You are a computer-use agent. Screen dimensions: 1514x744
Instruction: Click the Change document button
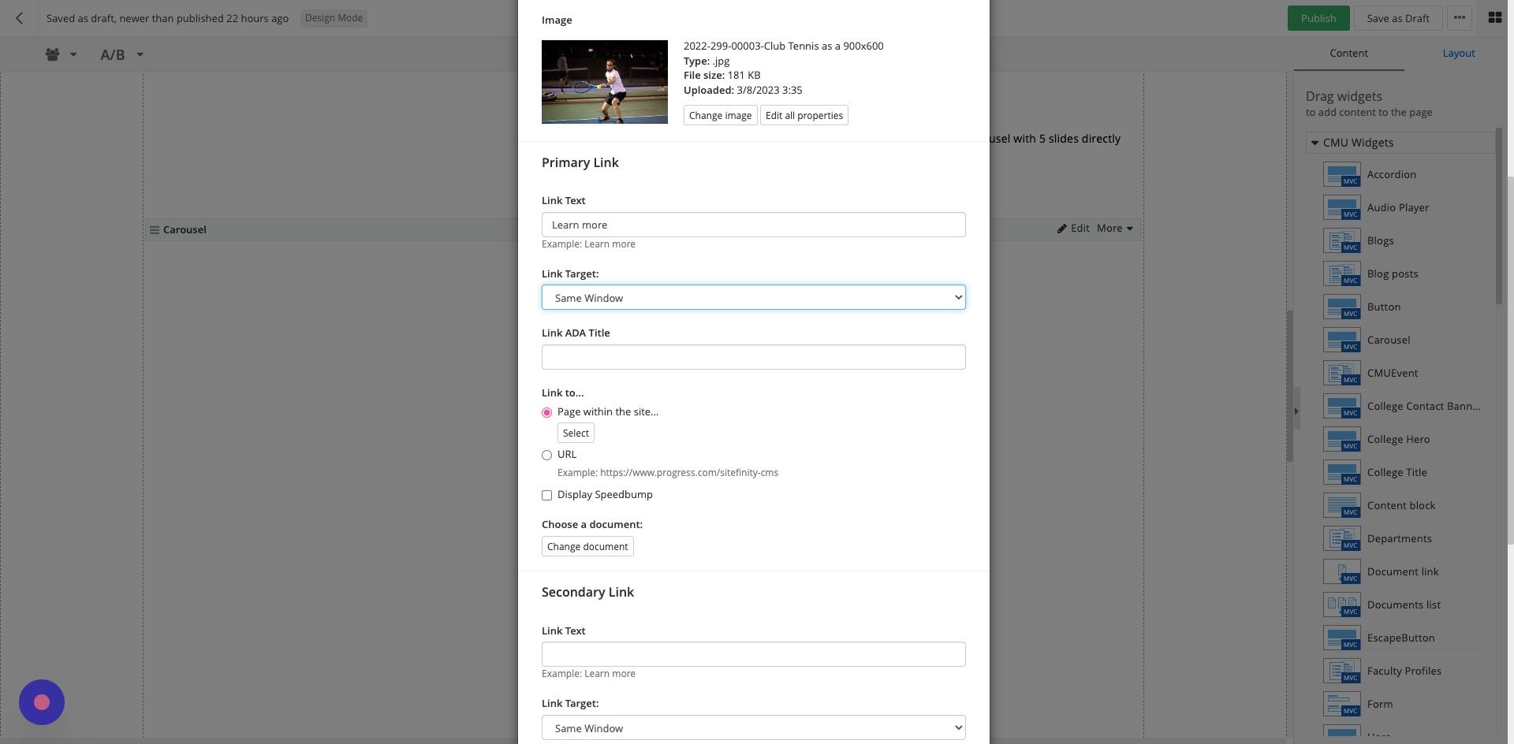(587, 547)
